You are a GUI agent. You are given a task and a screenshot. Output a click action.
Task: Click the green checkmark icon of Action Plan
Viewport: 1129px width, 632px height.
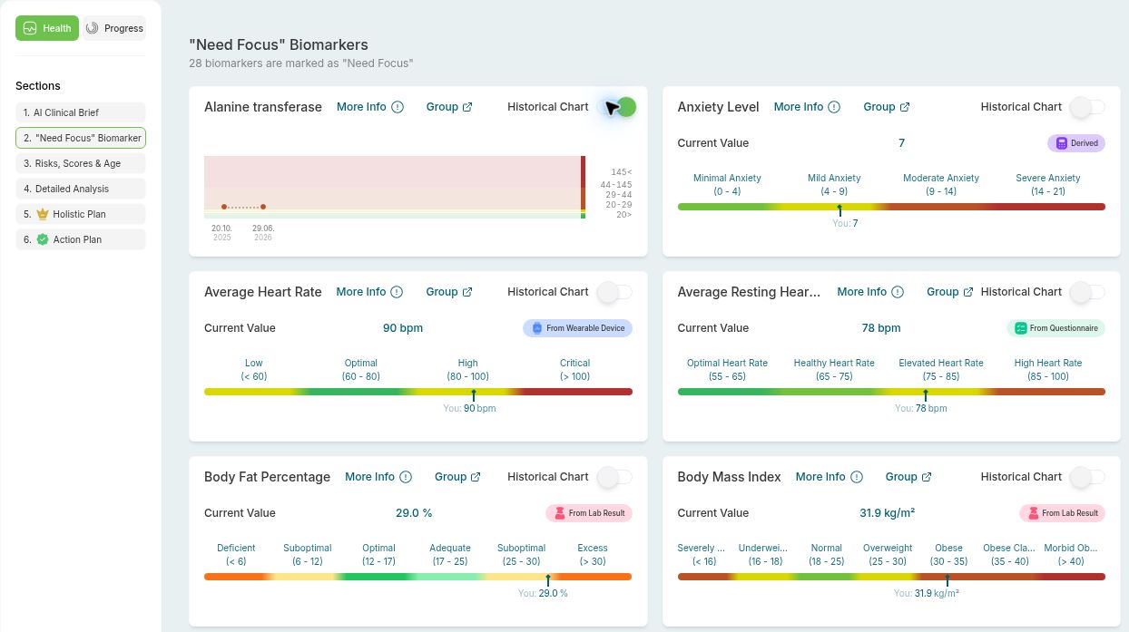click(43, 239)
